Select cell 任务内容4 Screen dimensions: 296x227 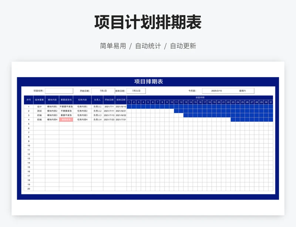82,120
